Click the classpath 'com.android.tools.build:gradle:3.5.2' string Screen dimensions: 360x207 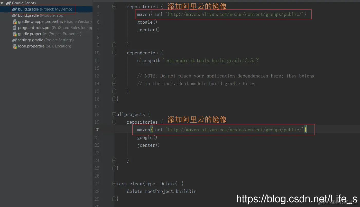pyautogui.click(x=211, y=61)
